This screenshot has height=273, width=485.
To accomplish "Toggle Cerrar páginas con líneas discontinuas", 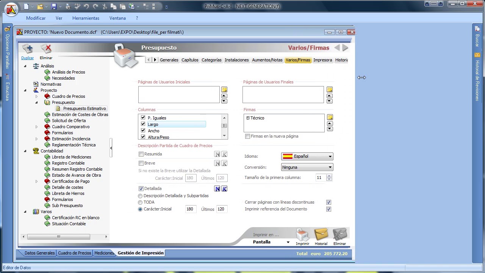I will [x=329, y=202].
